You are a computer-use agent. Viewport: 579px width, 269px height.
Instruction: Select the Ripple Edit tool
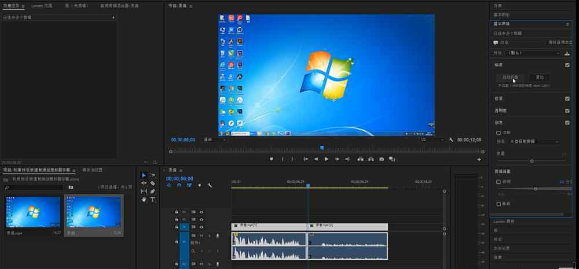pos(144,183)
